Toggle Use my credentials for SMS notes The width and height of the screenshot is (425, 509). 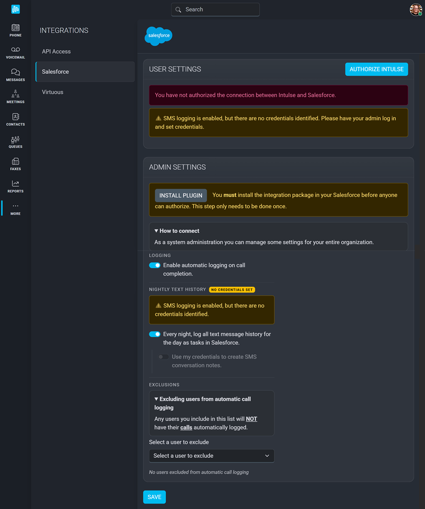coord(163,357)
